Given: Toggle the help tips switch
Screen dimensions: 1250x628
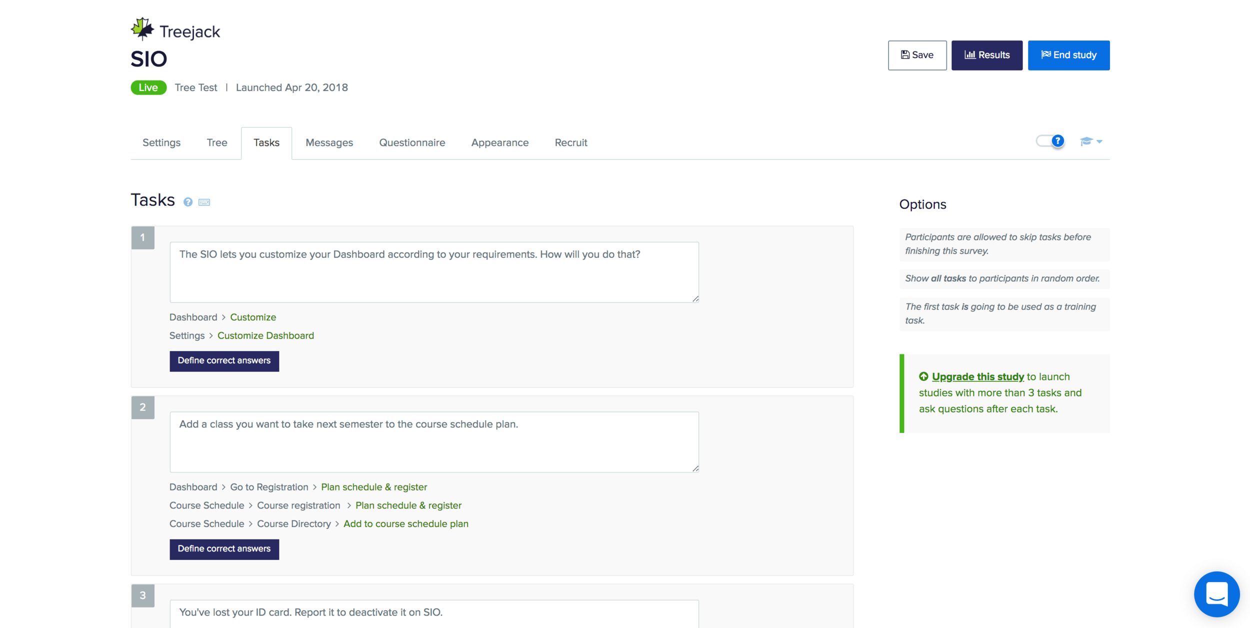Looking at the screenshot, I should 1049,141.
